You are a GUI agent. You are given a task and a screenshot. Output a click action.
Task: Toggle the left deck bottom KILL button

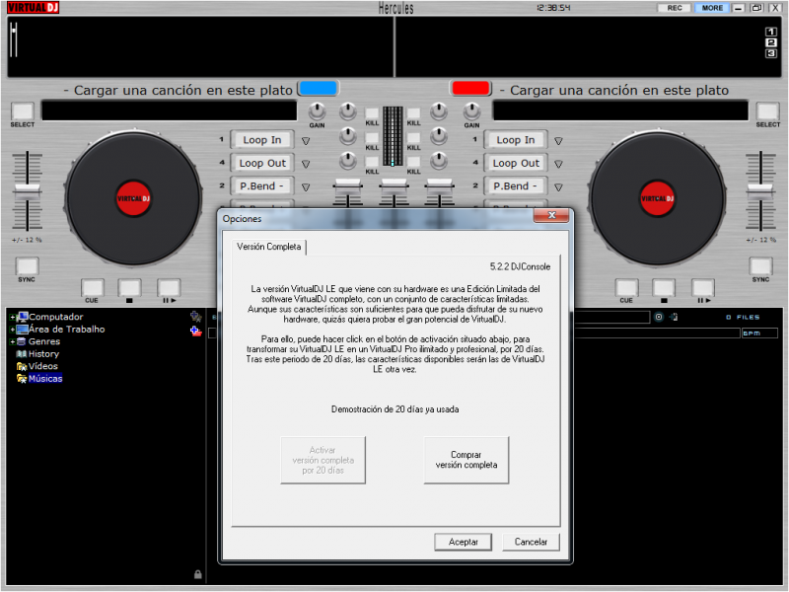click(x=372, y=162)
